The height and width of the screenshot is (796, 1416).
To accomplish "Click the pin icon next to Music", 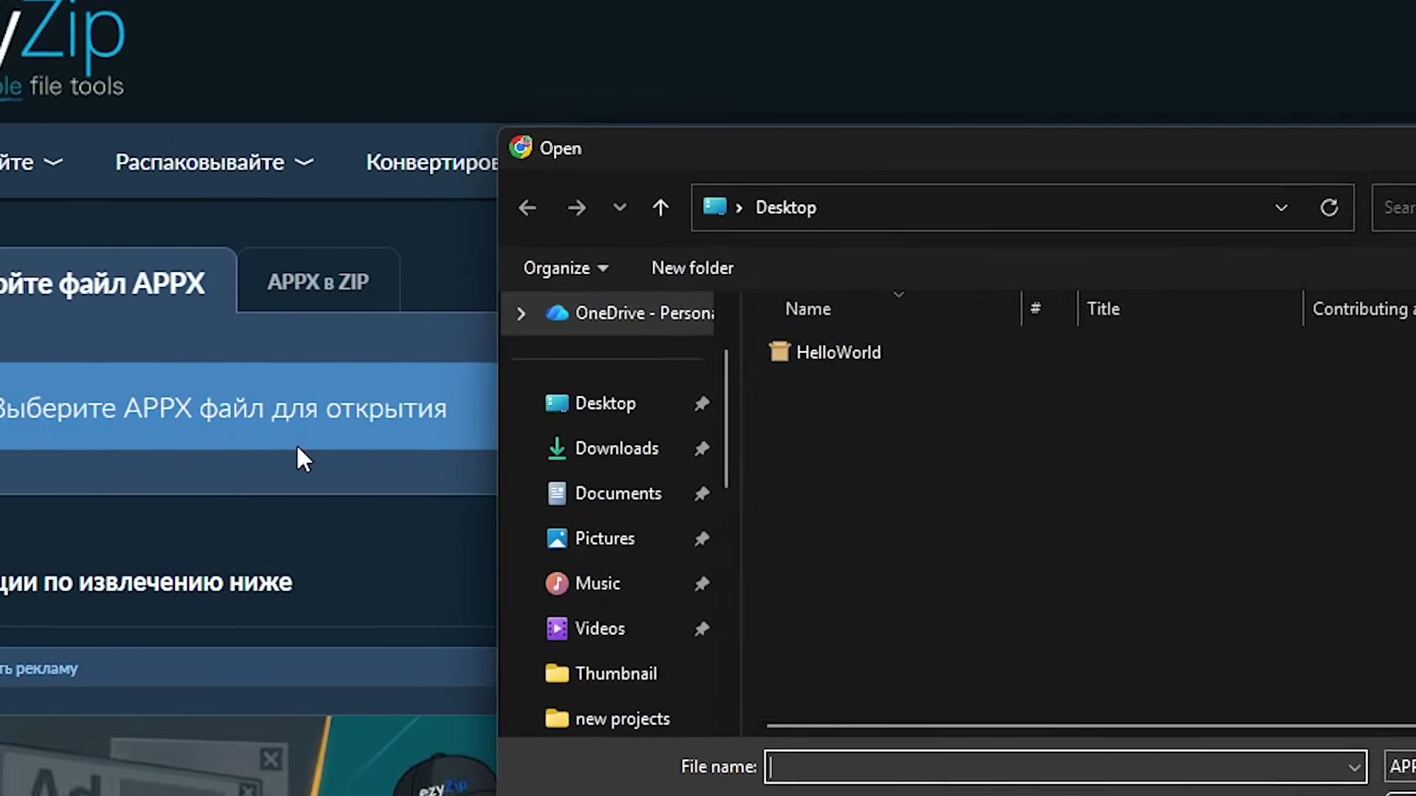I will point(701,583).
